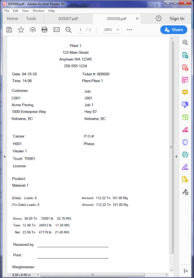Click the total page count '/ 1' text
This screenshot has height=278, width=194.
coord(88,30)
